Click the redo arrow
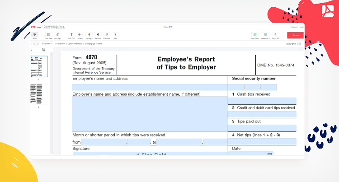 pos(38,44)
